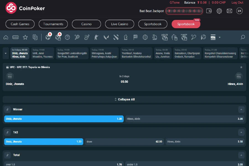Pin the Winner market
249x166 pixels.
click(x=7, y=109)
